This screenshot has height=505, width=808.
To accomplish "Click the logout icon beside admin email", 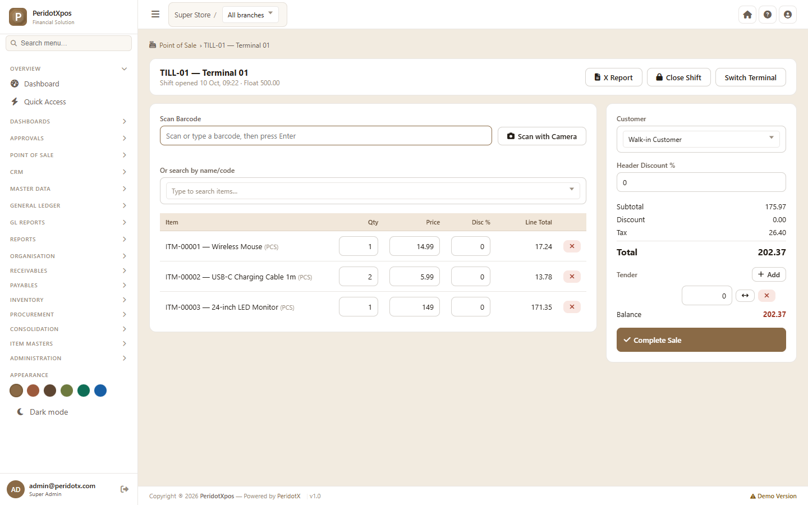I will click(x=125, y=489).
